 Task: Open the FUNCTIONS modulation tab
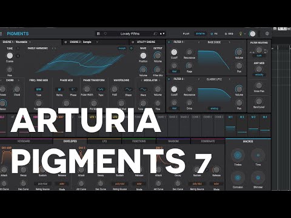point(139,141)
